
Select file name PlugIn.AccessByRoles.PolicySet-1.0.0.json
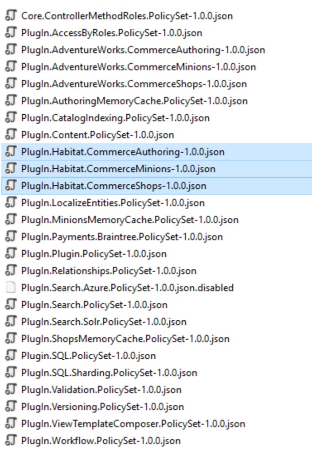coord(112,33)
